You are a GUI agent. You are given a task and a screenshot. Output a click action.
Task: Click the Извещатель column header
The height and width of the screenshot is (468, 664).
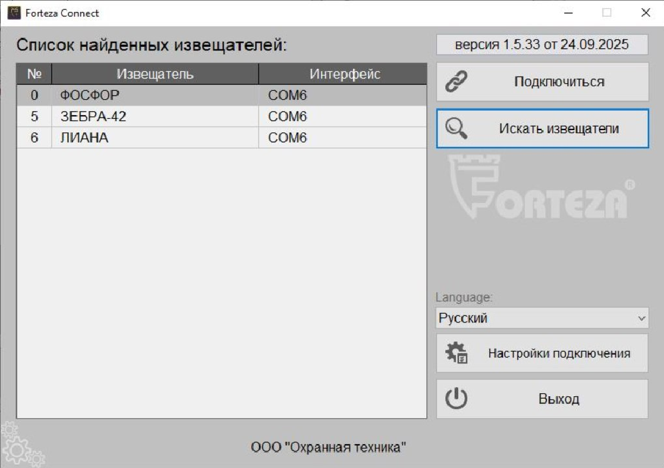pos(155,73)
